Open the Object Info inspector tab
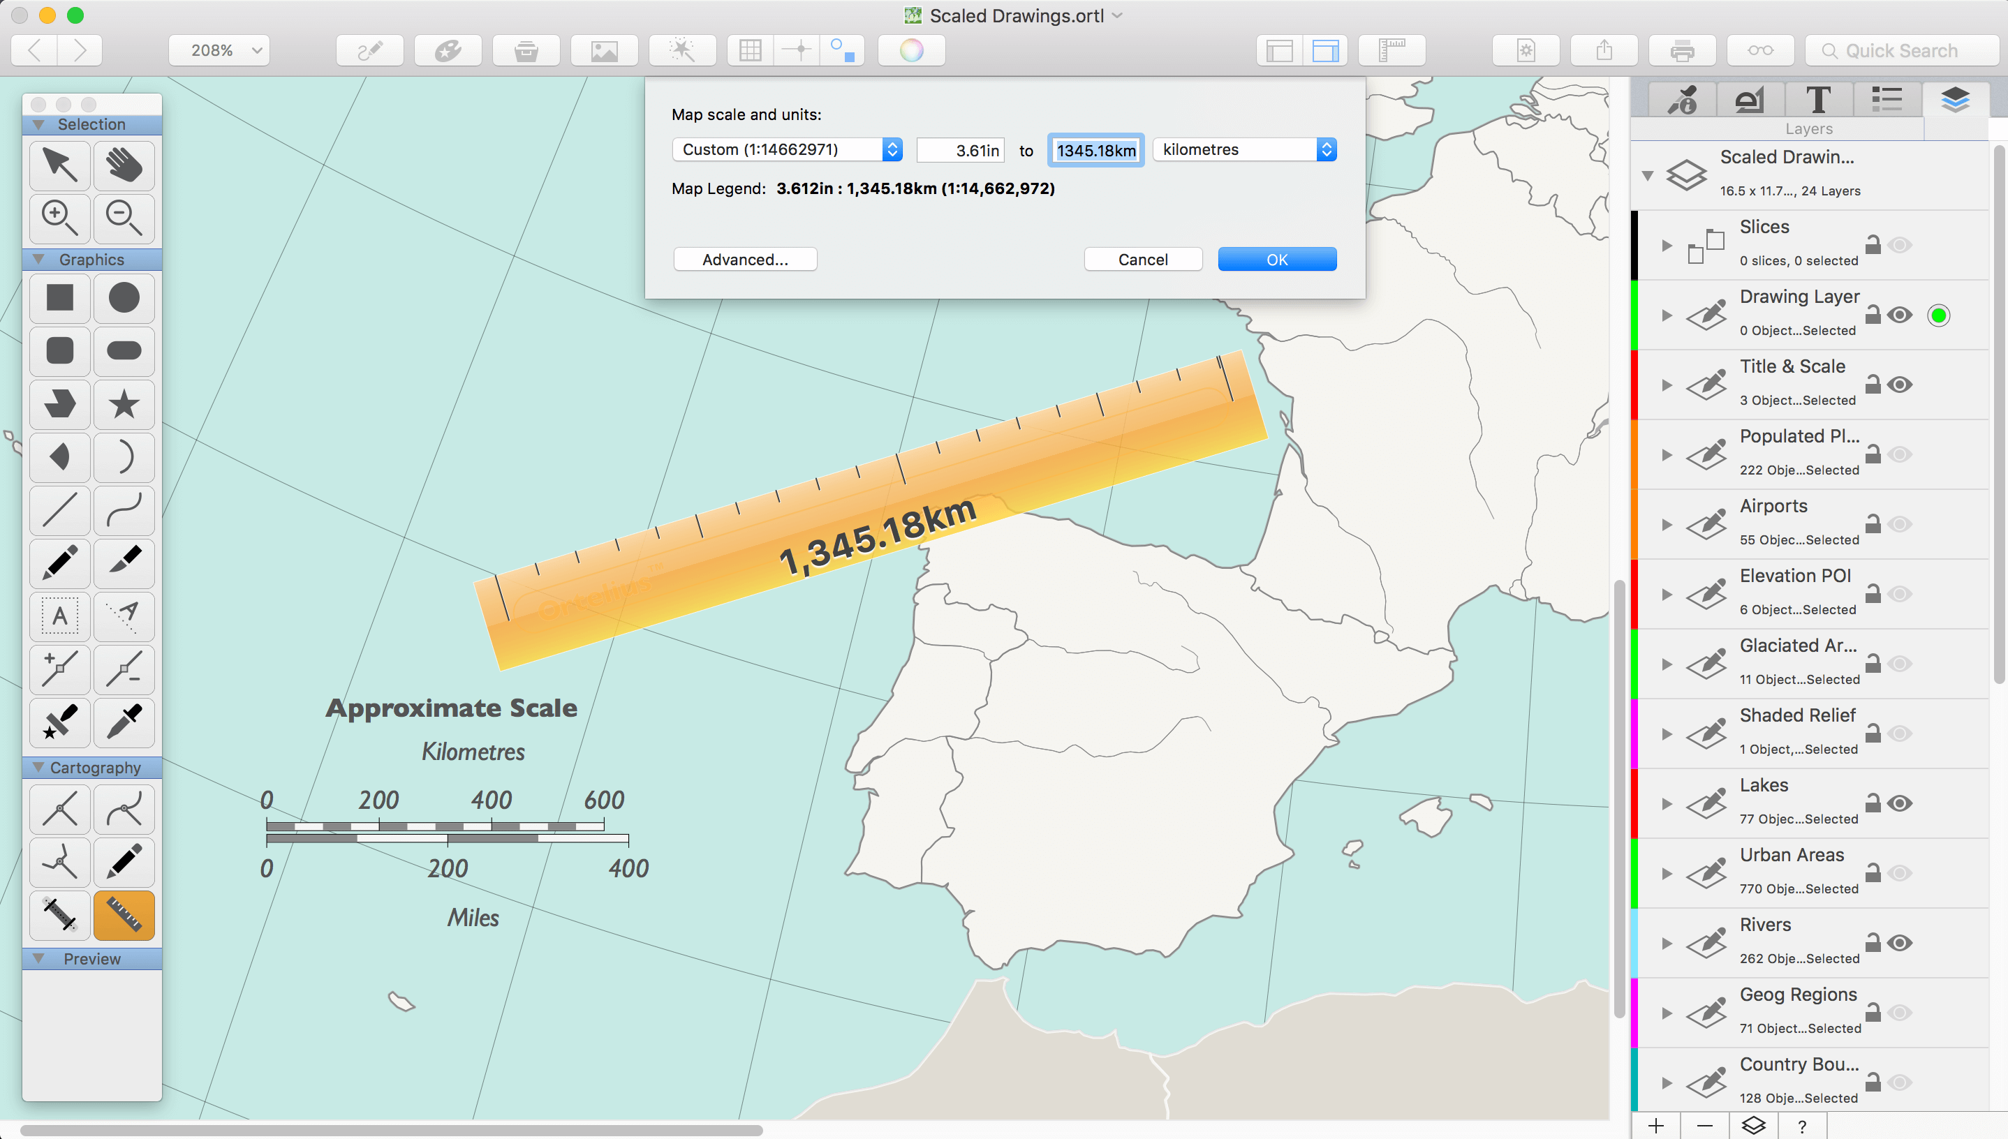The width and height of the screenshot is (2008, 1139). 1683,100
